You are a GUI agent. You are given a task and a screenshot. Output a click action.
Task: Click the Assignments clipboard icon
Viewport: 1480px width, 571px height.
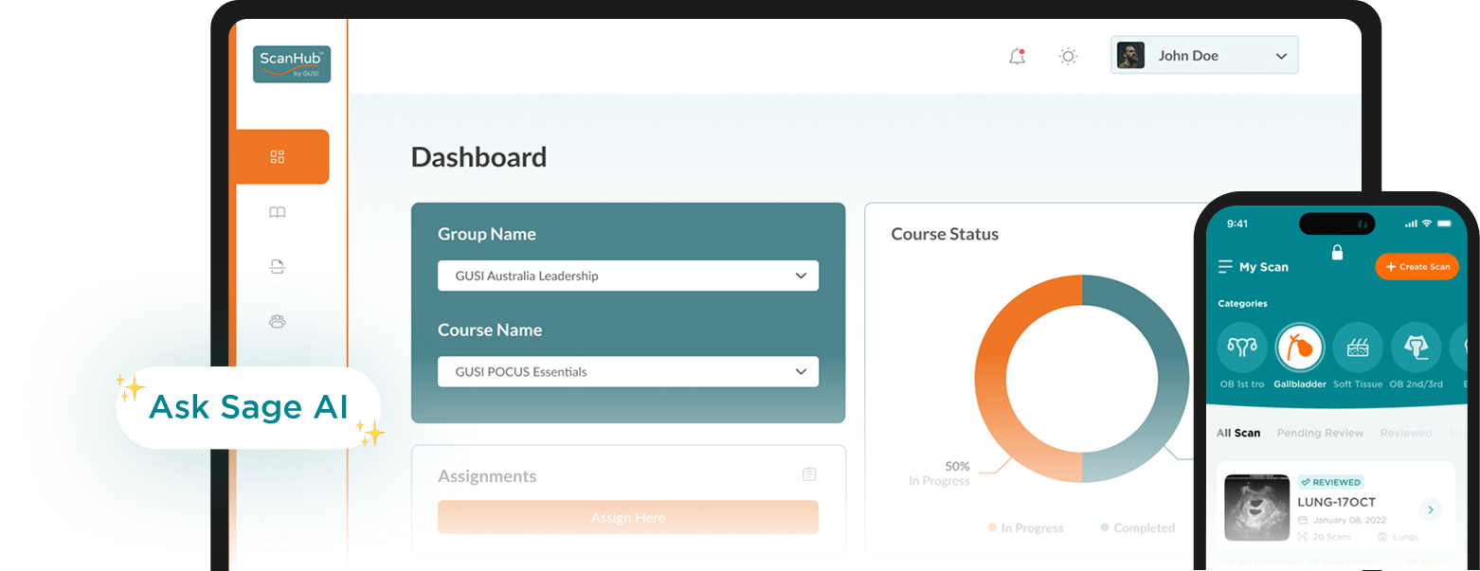tap(808, 474)
